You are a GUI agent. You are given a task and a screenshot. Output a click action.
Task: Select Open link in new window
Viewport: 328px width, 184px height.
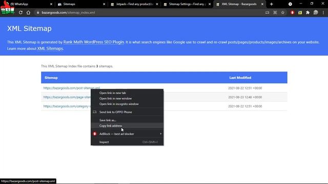click(127, 99)
